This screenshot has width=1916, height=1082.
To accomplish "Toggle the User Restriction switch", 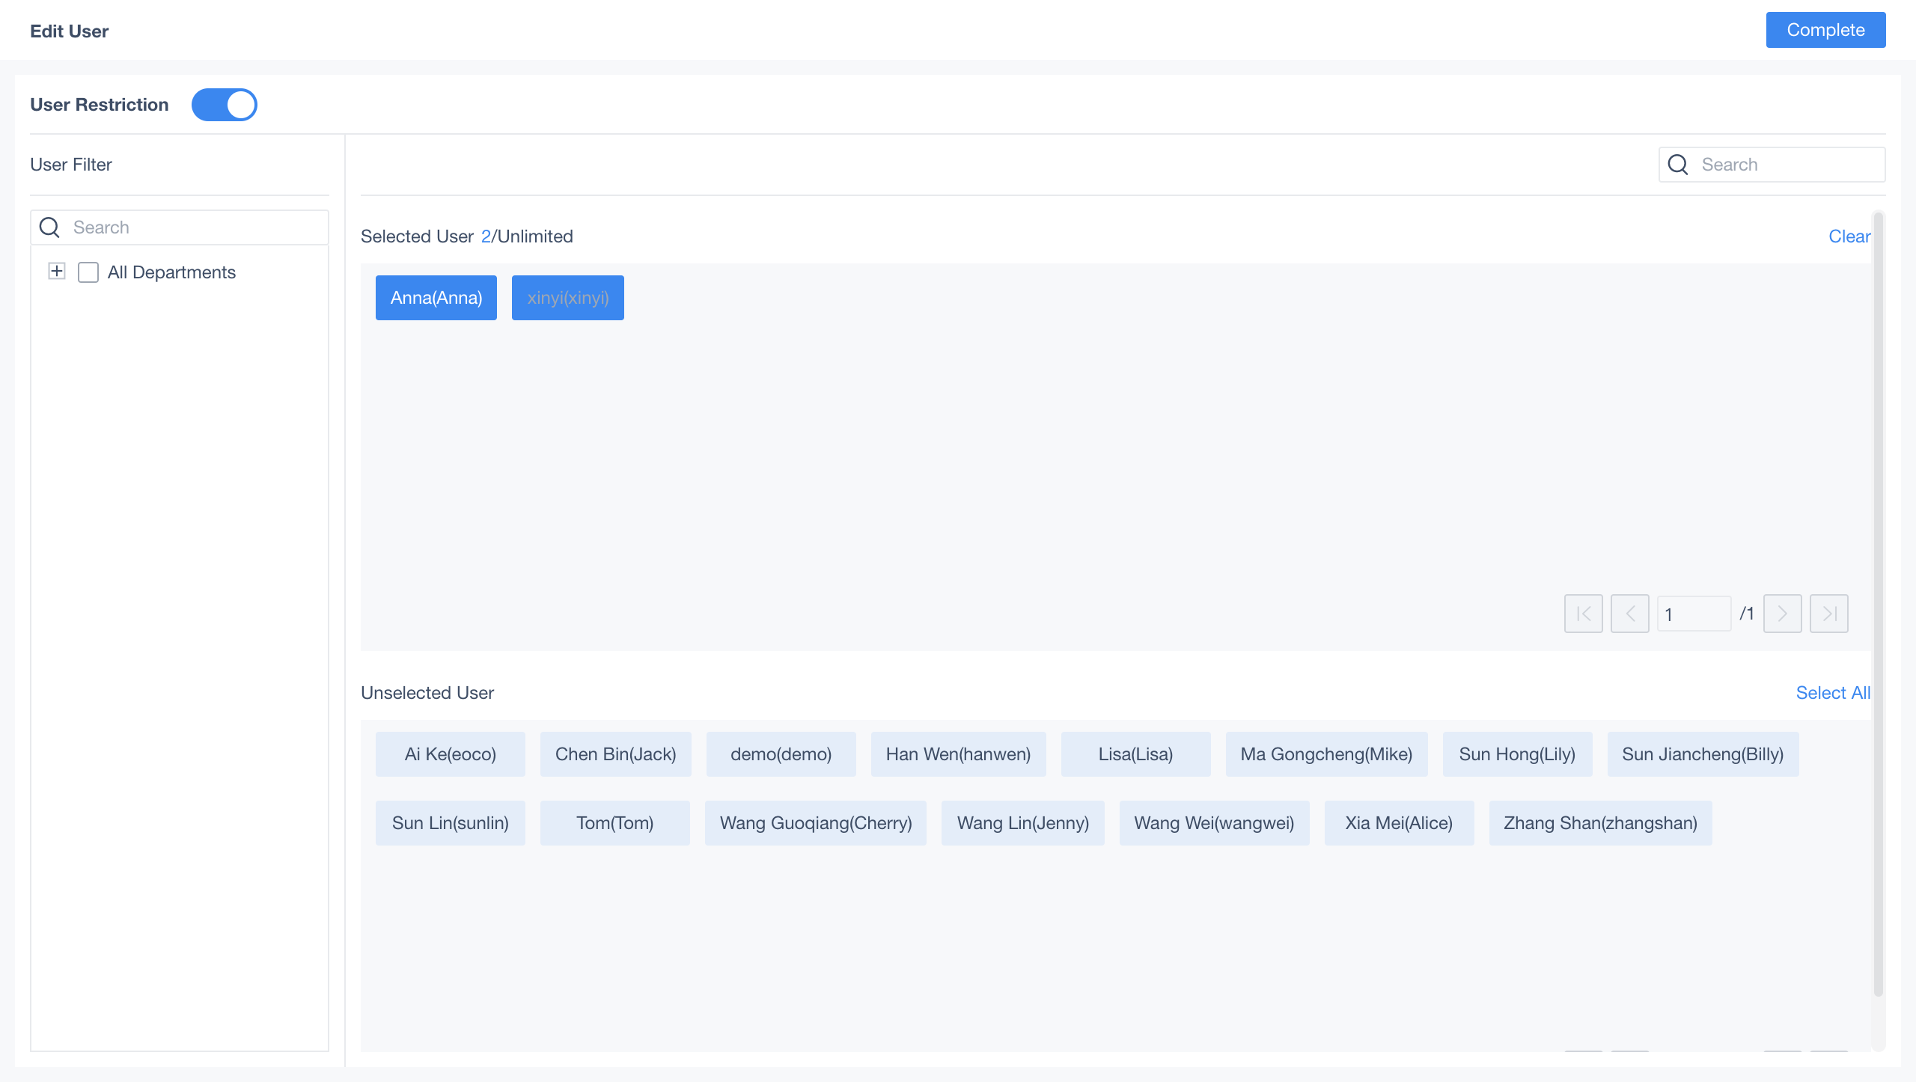I will (224, 105).
